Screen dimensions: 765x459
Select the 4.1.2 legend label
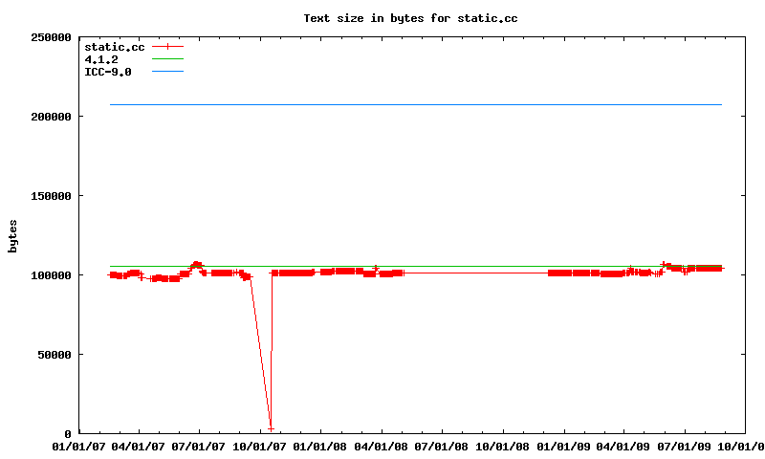point(101,59)
